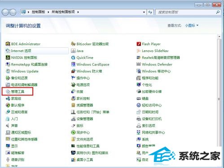
Task: Open 默认程序 item
Action: 15,105
